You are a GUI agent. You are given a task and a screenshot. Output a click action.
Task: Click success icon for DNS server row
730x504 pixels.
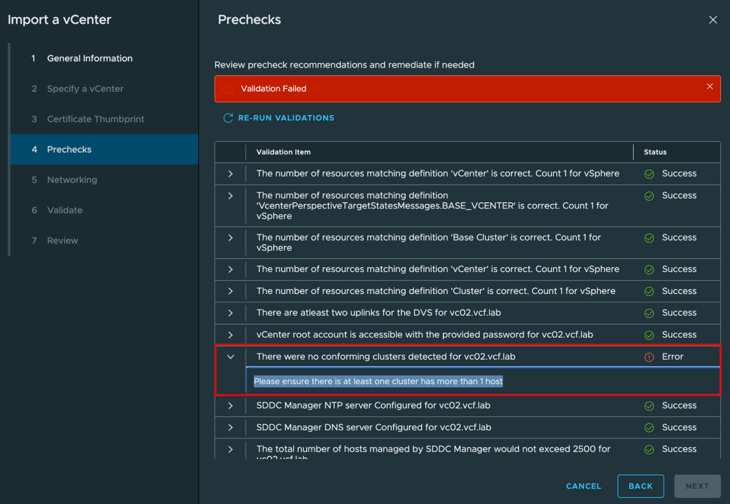[649, 428]
